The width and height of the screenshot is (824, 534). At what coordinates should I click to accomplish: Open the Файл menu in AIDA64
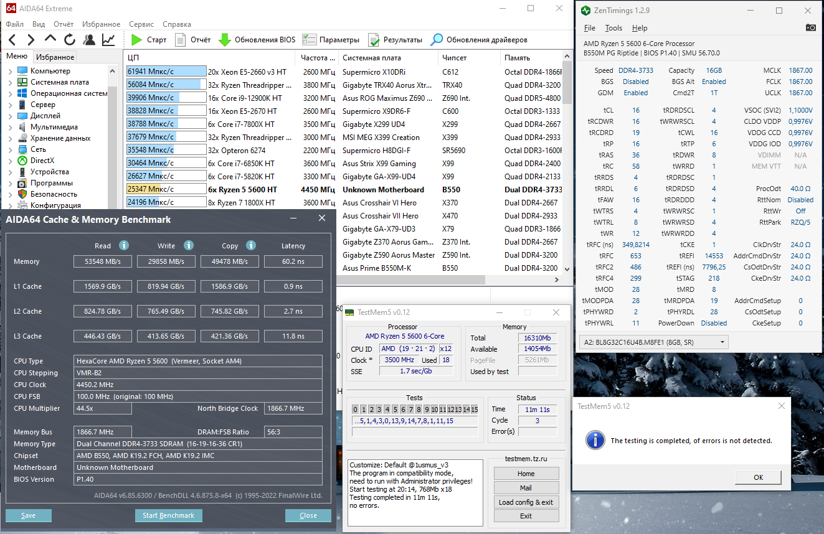14,24
